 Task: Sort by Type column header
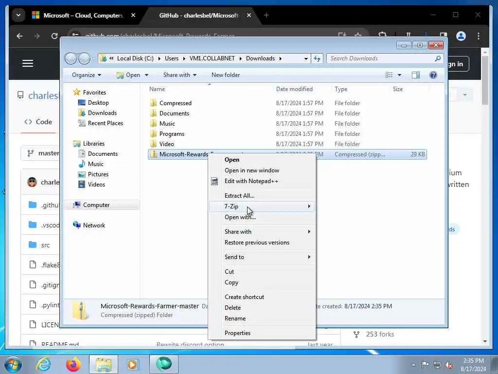pyautogui.click(x=341, y=89)
